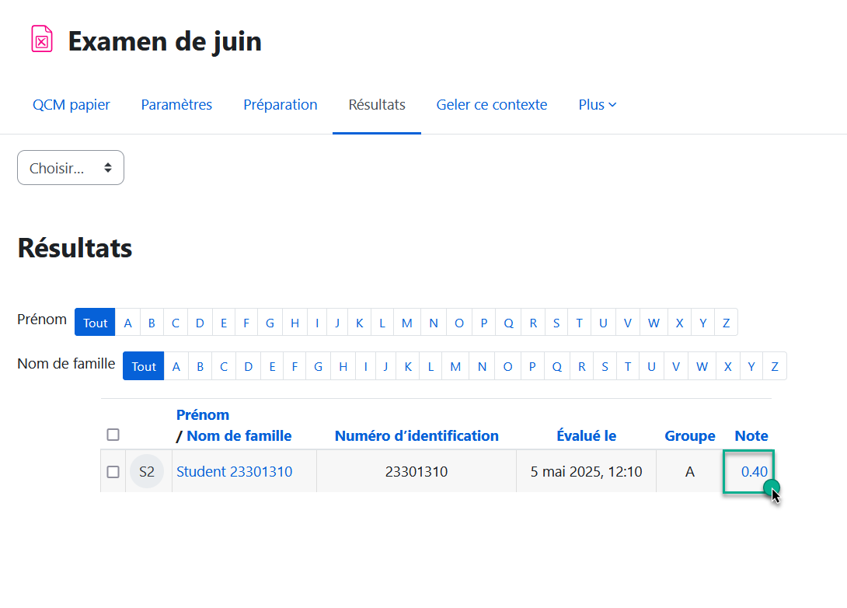Click the S2 student avatar
The width and height of the screenshot is (847, 608).
point(147,472)
